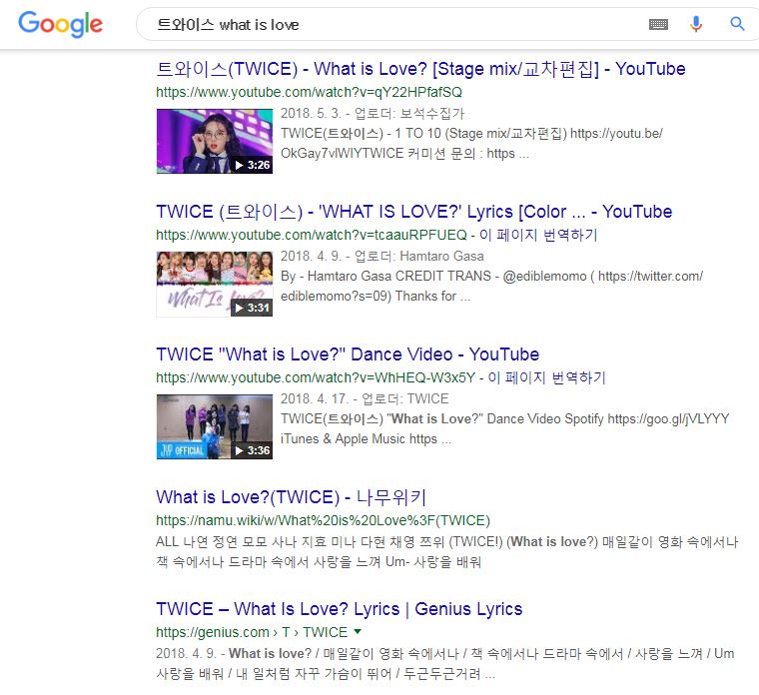Click the text '2018. 4. 17. - 업로더: TWICE'

point(365,398)
